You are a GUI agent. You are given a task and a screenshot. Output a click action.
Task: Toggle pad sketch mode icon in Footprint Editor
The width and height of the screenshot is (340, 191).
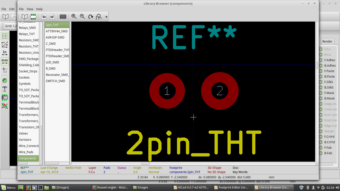pos(5,81)
